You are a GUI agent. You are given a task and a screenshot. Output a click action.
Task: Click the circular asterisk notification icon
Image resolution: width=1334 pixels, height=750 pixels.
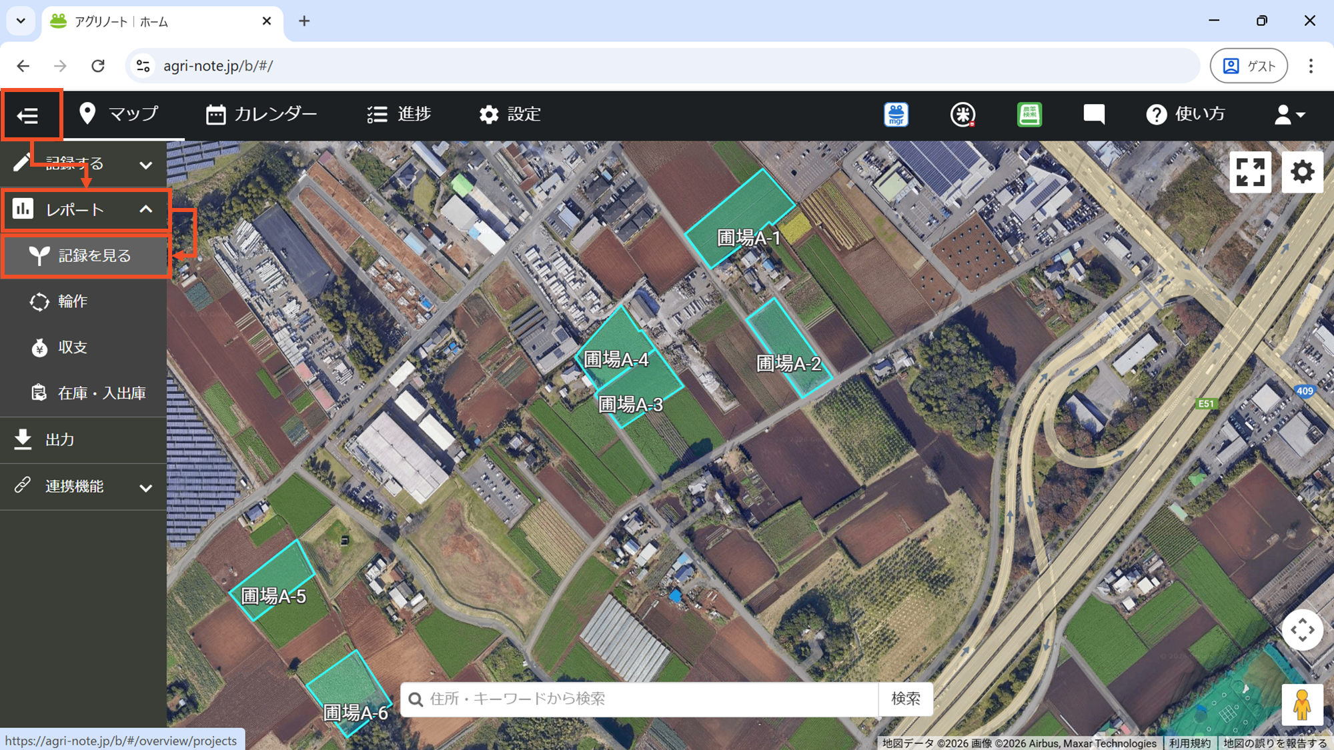click(x=962, y=115)
